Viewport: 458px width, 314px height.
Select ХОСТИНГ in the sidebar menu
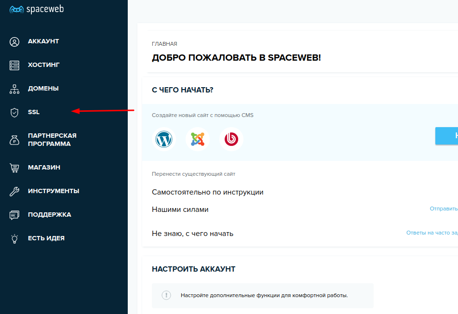click(x=43, y=65)
